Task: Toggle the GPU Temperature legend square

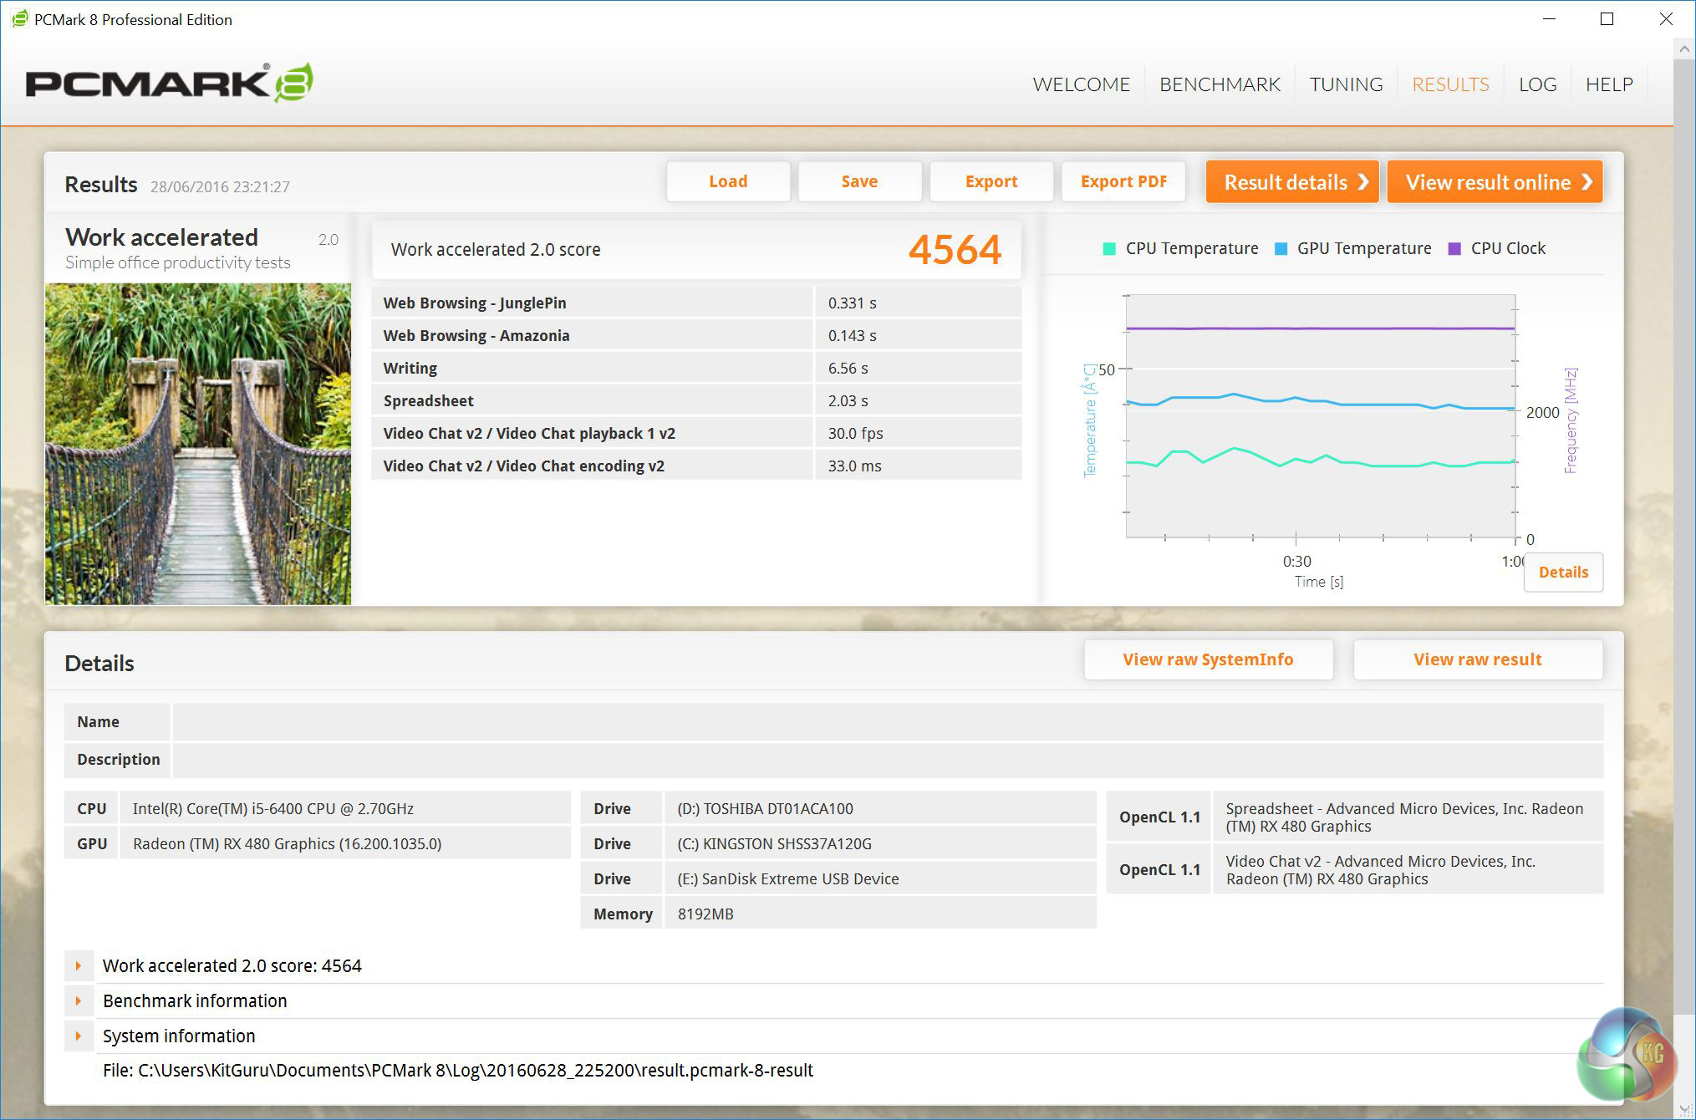Action: click(1281, 248)
